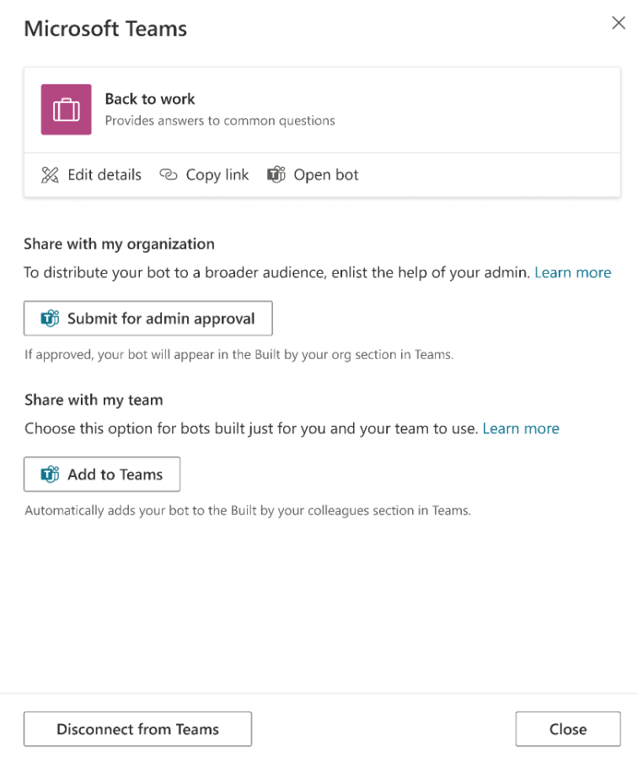Click the 'Automatically adds your bot' note
Viewport: 638px width, 757px height.
pos(248,511)
